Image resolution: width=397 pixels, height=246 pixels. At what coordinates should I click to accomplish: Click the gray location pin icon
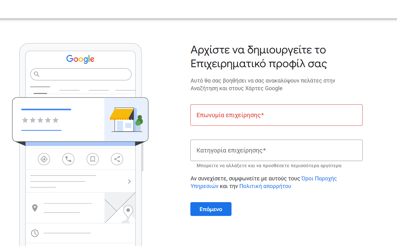tap(35, 208)
